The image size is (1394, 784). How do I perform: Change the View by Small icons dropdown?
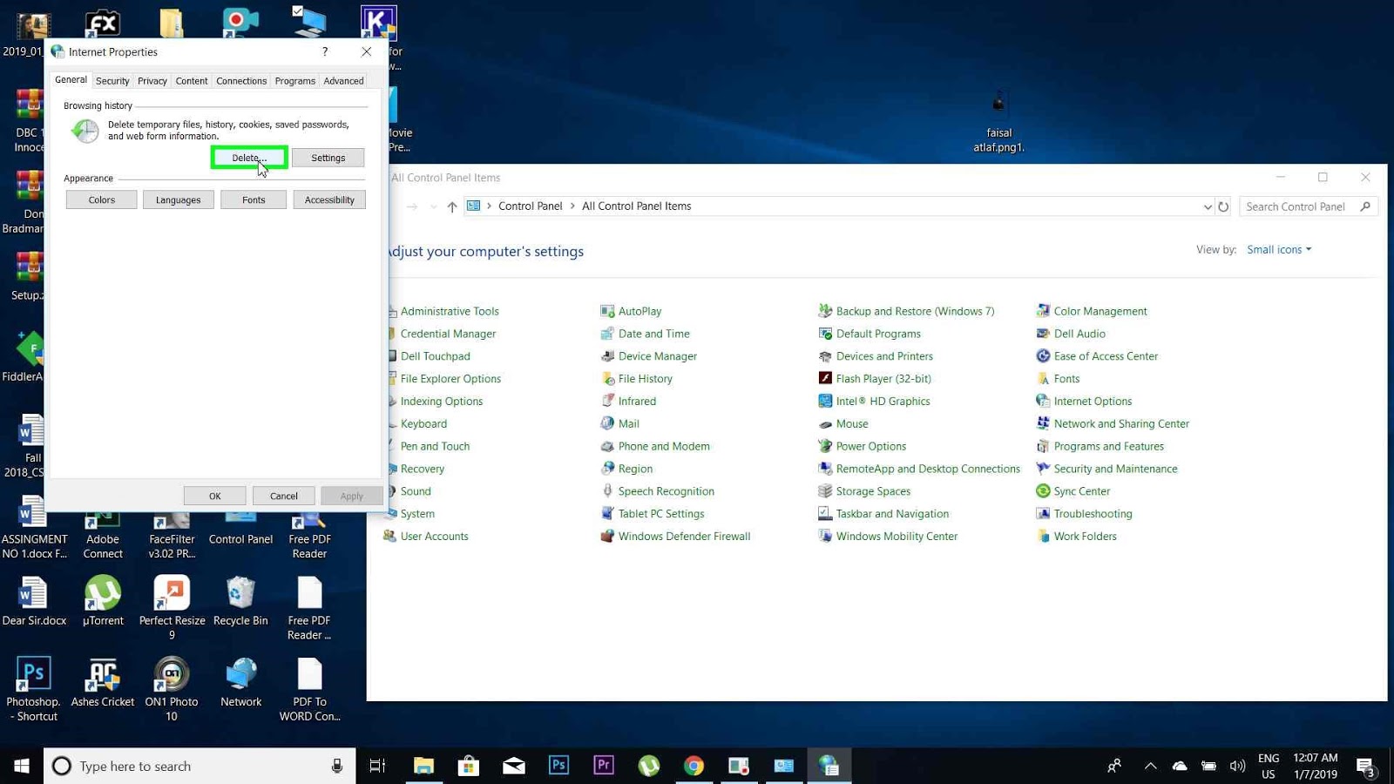point(1278,249)
